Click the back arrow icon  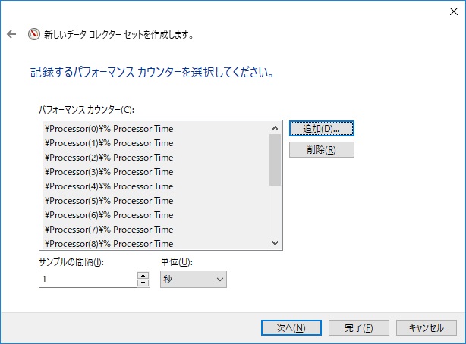point(11,34)
